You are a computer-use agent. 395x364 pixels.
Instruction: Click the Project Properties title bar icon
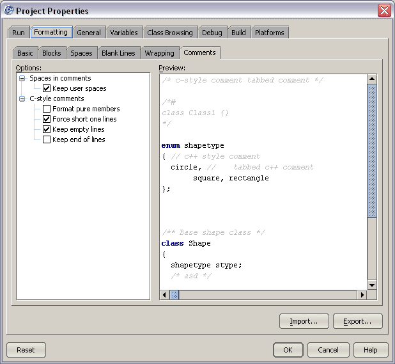(x=9, y=10)
